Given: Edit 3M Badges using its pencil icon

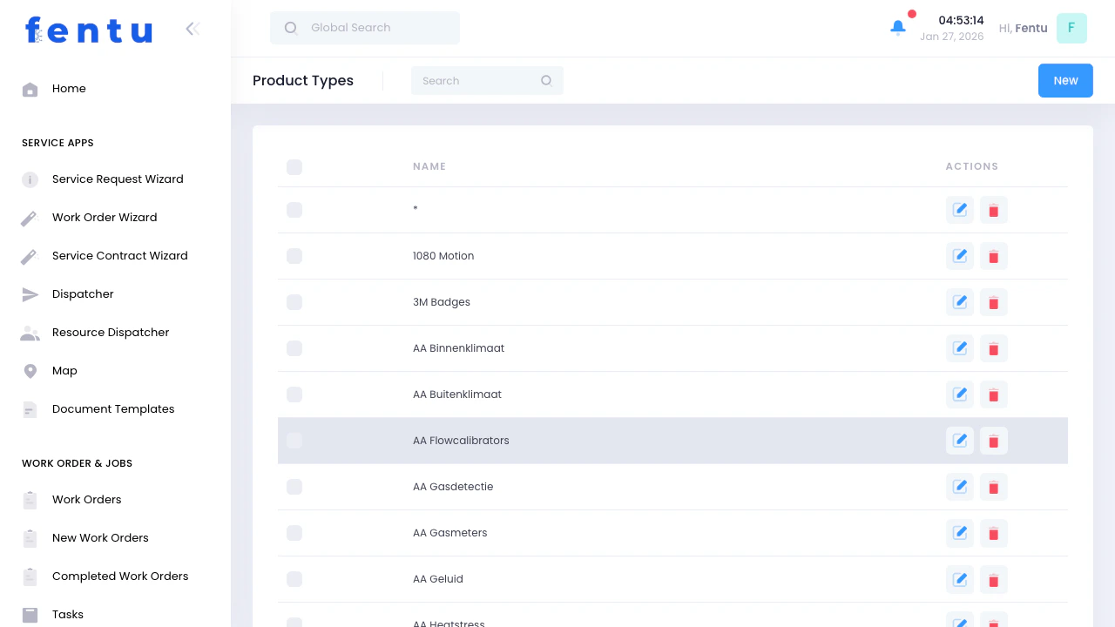Looking at the screenshot, I should (x=959, y=302).
